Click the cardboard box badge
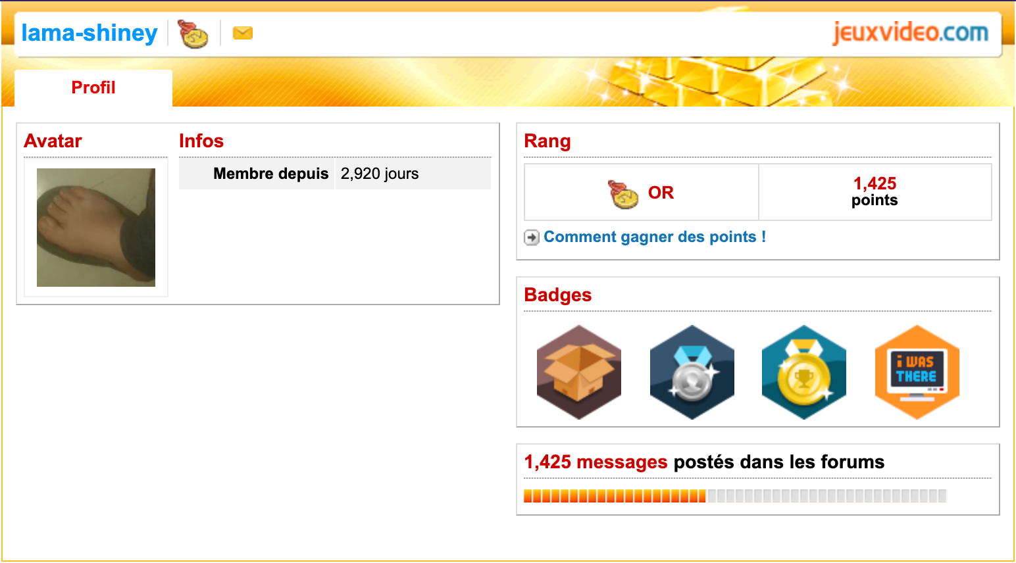This screenshot has height=563, width=1016. (579, 372)
